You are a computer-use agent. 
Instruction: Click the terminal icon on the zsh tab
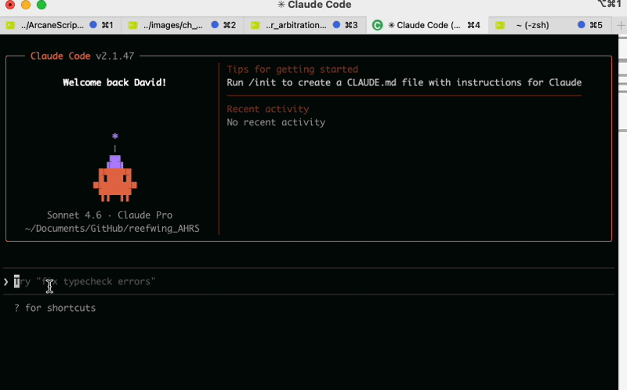[x=500, y=25]
